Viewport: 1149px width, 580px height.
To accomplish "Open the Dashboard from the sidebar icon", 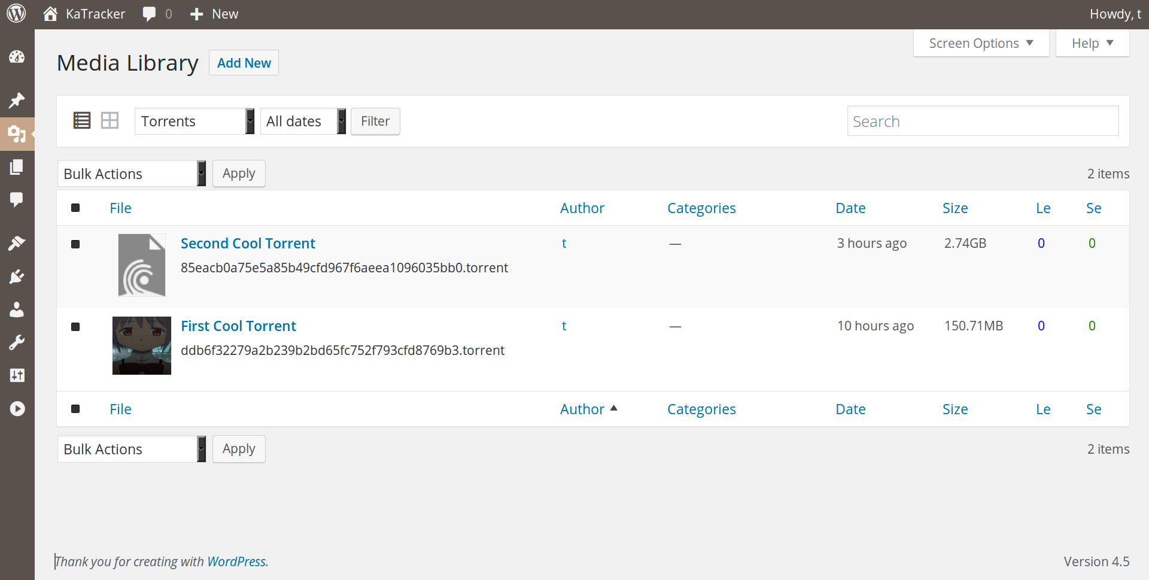I will pyautogui.click(x=17, y=57).
